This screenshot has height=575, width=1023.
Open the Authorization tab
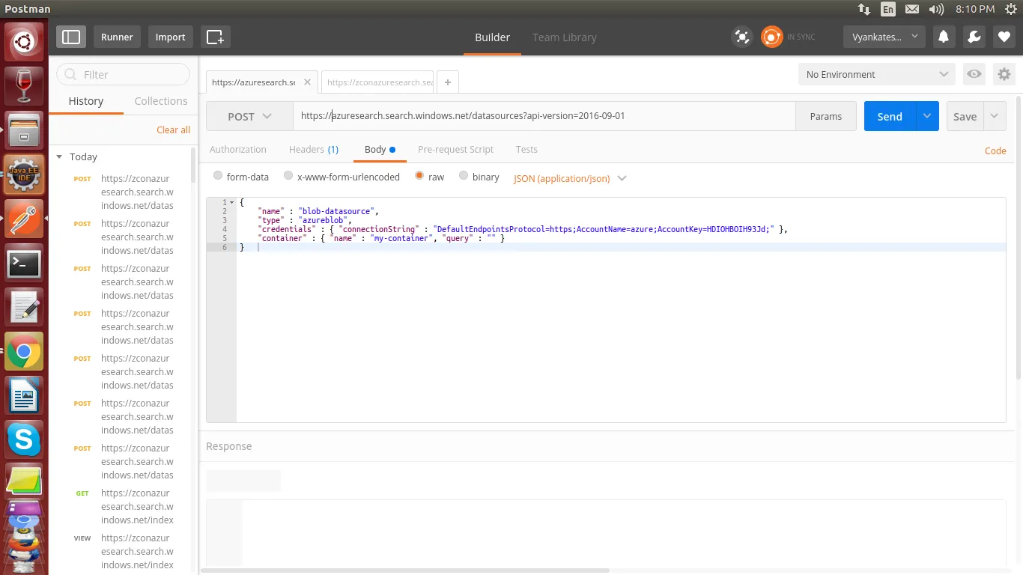pos(238,149)
